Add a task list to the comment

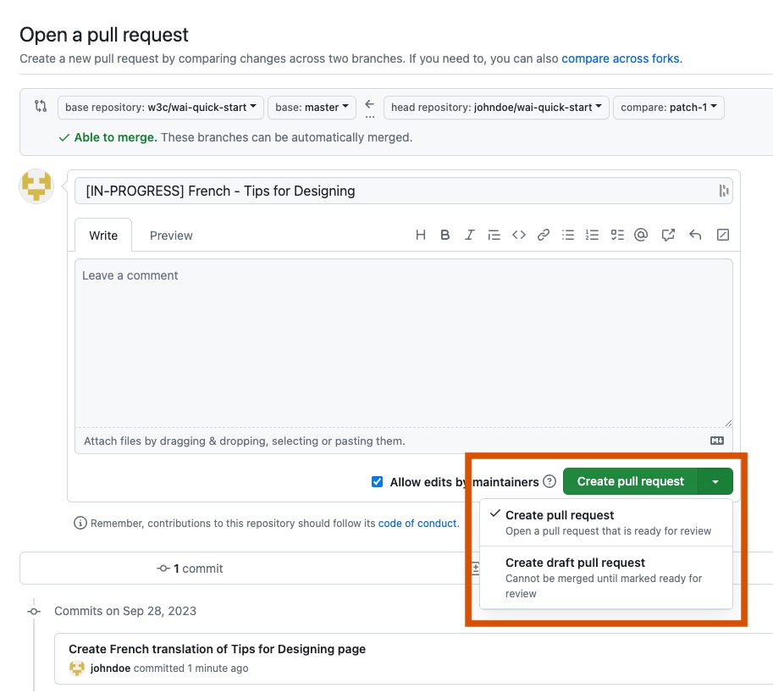click(616, 235)
